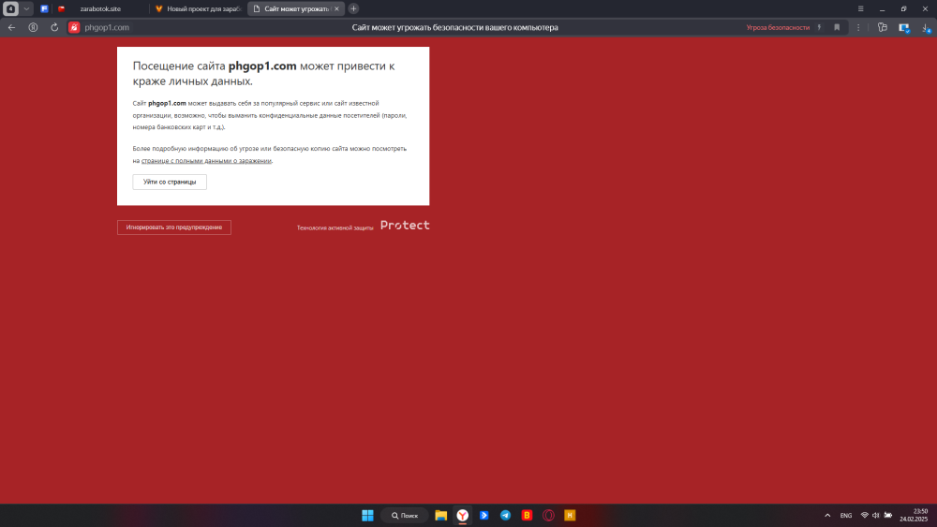Switch to the 'Новый проект для зараб' tab
Image resolution: width=937 pixels, height=527 pixels.
tap(196, 8)
